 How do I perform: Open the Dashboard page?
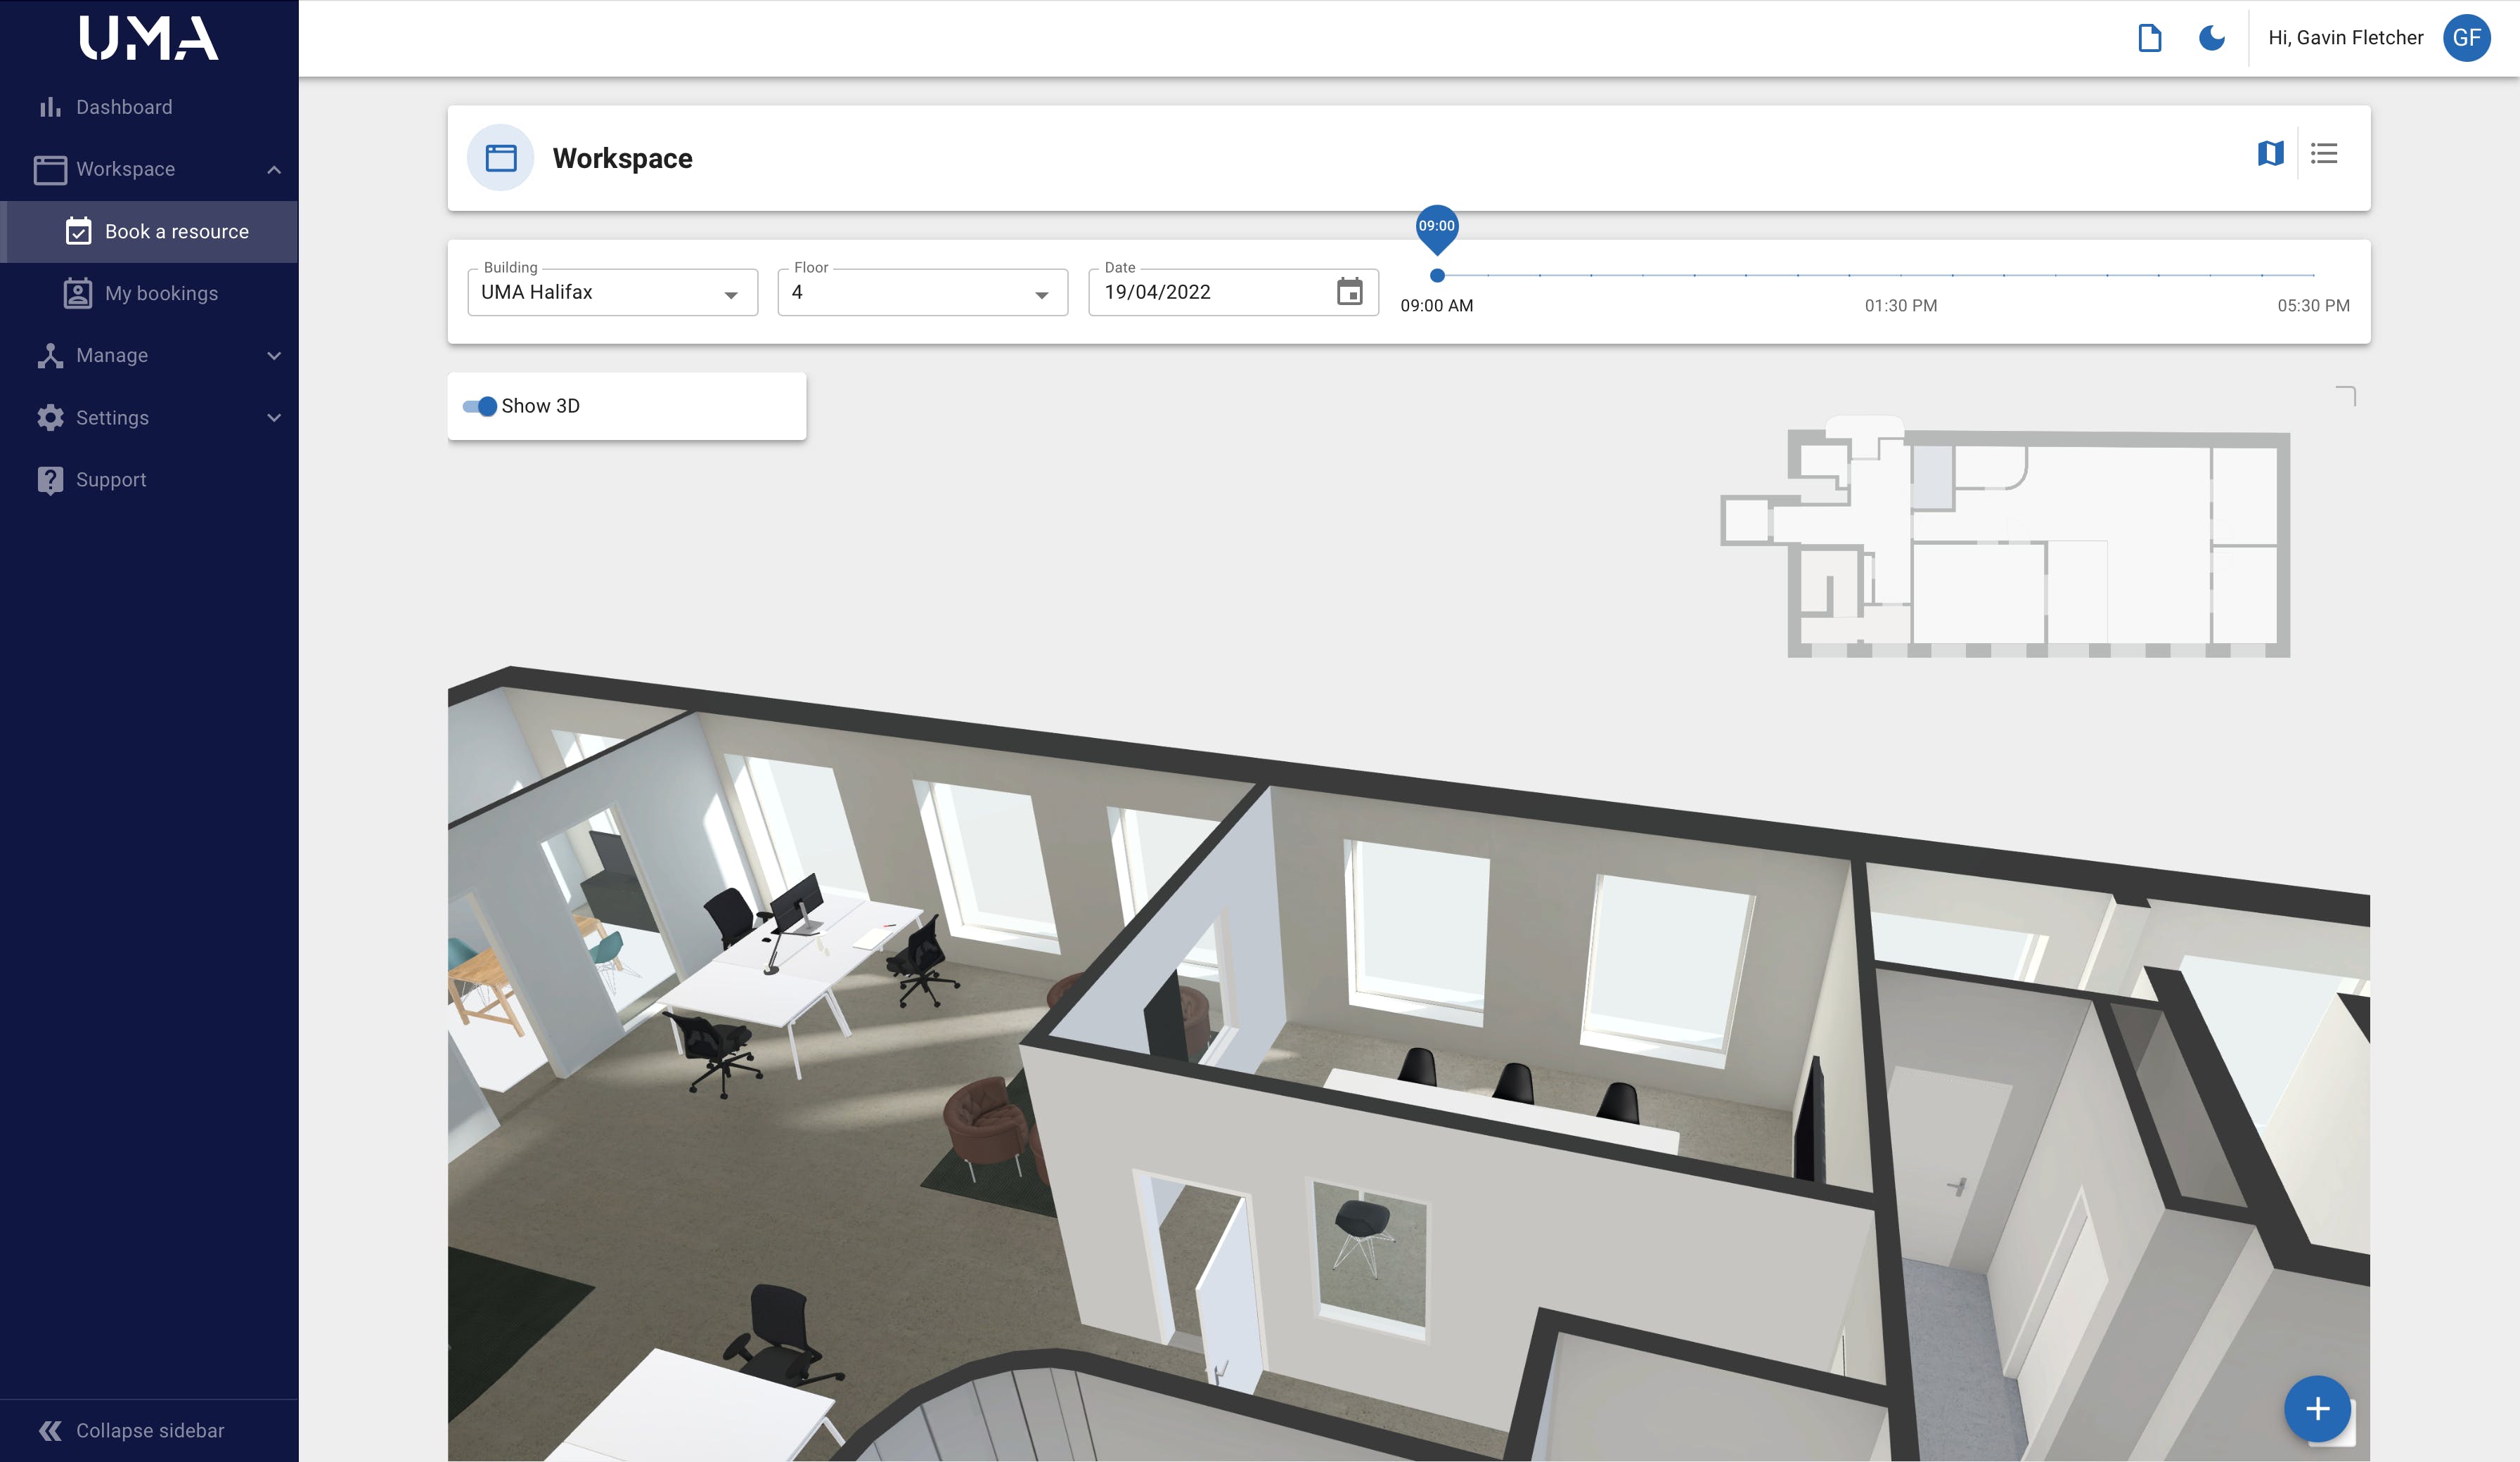[124, 107]
